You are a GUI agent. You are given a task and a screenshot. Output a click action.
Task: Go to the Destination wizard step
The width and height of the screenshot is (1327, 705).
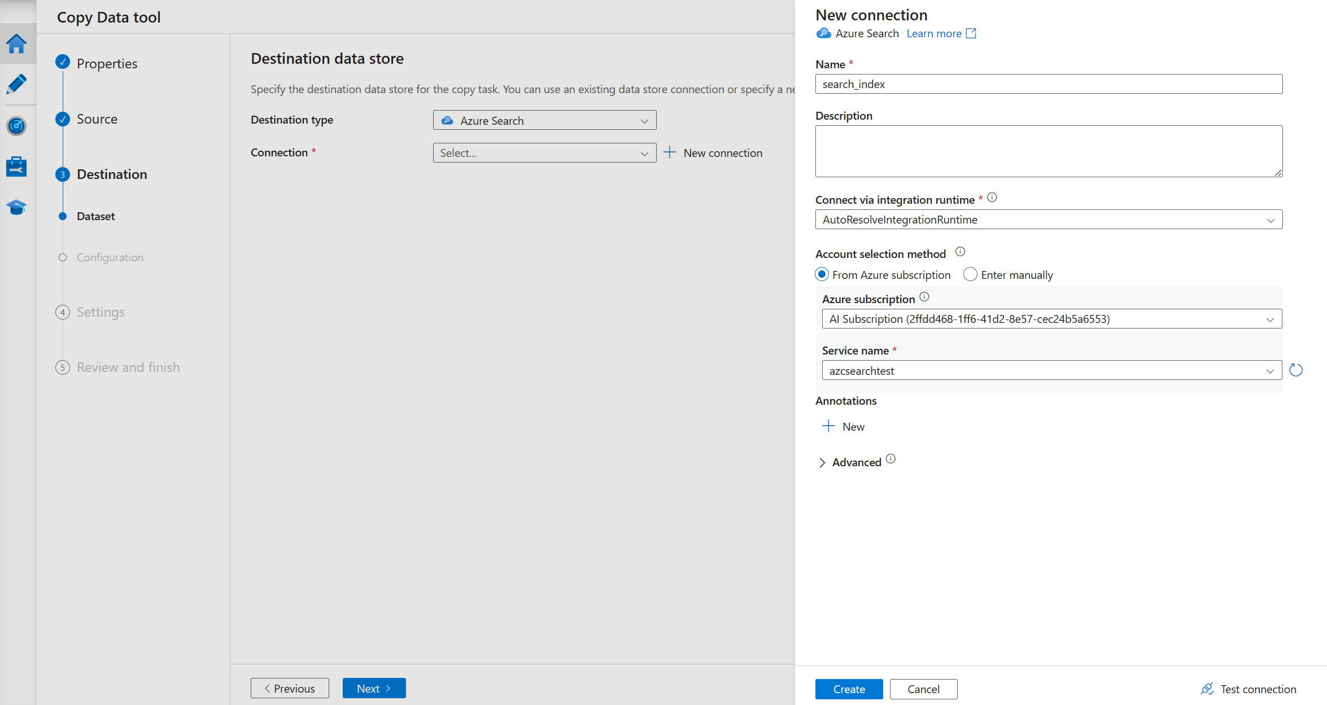112,174
